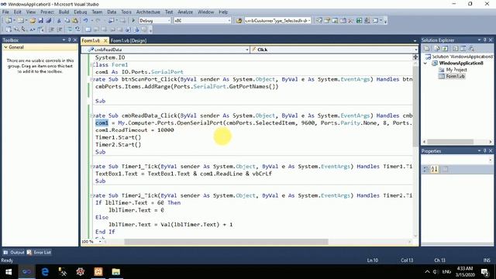Collapse Timer2_Tick sub outlining toggle
496x279 pixels.
[91, 195]
